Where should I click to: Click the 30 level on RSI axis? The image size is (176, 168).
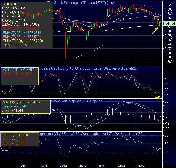coord(167,152)
